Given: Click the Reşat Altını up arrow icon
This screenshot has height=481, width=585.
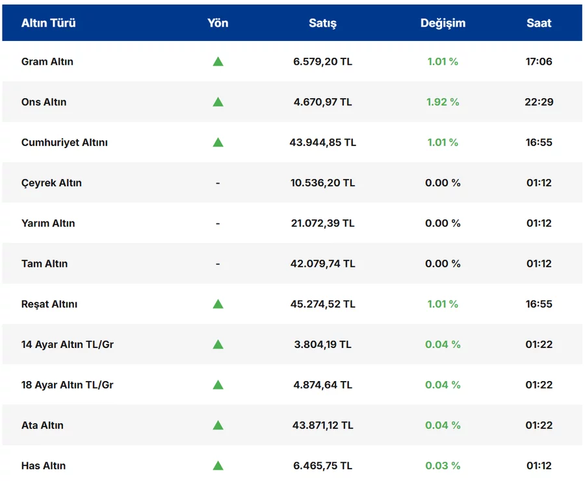Looking at the screenshot, I should tap(218, 304).
